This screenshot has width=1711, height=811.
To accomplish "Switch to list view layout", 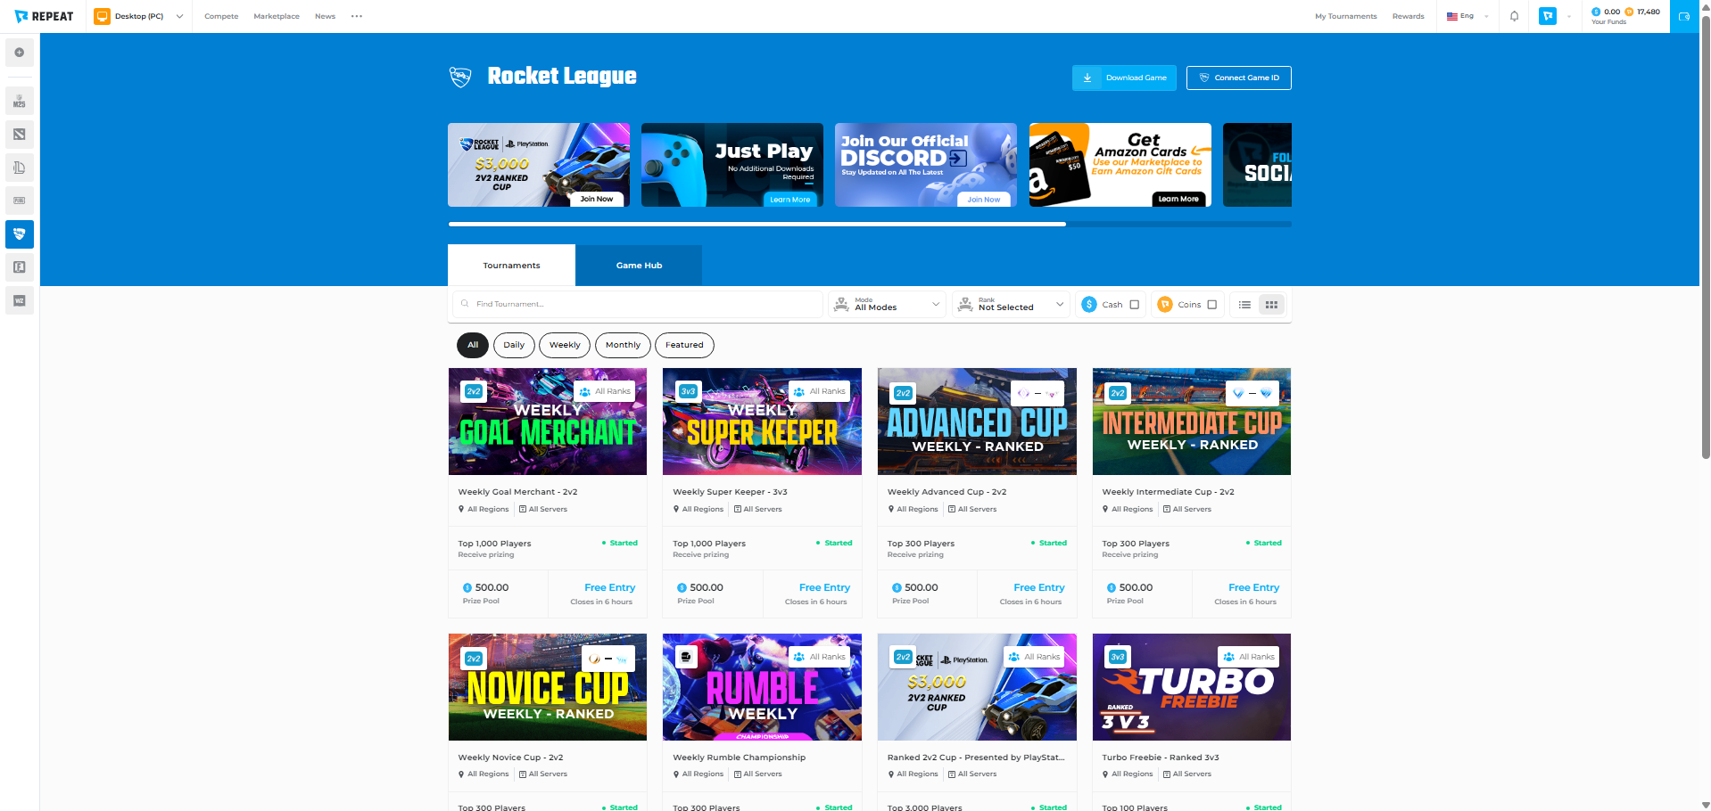I will 1244,305.
